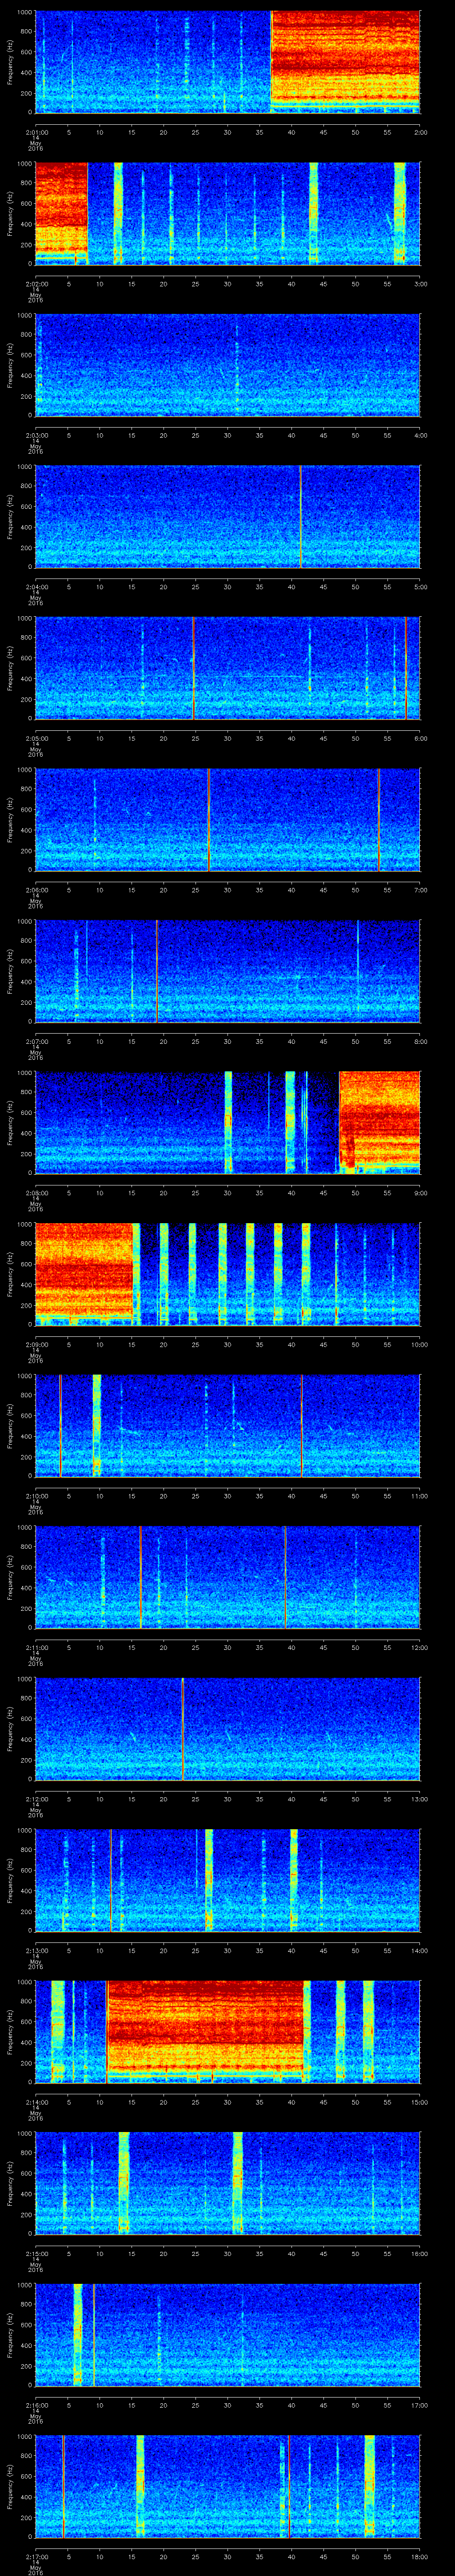The width and height of the screenshot is (455, 2576).
Task: Click the '14:00' end time label
Action: (x=419, y=1950)
